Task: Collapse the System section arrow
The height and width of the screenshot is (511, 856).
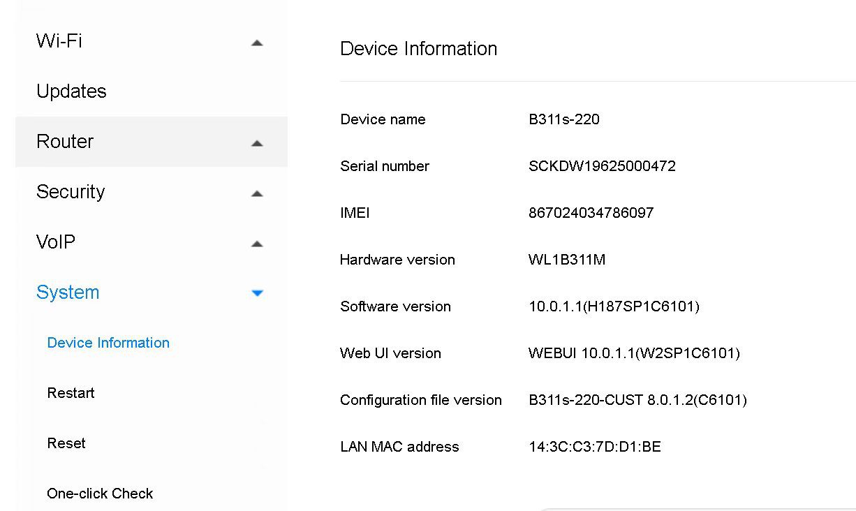Action: (x=257, y=293)
